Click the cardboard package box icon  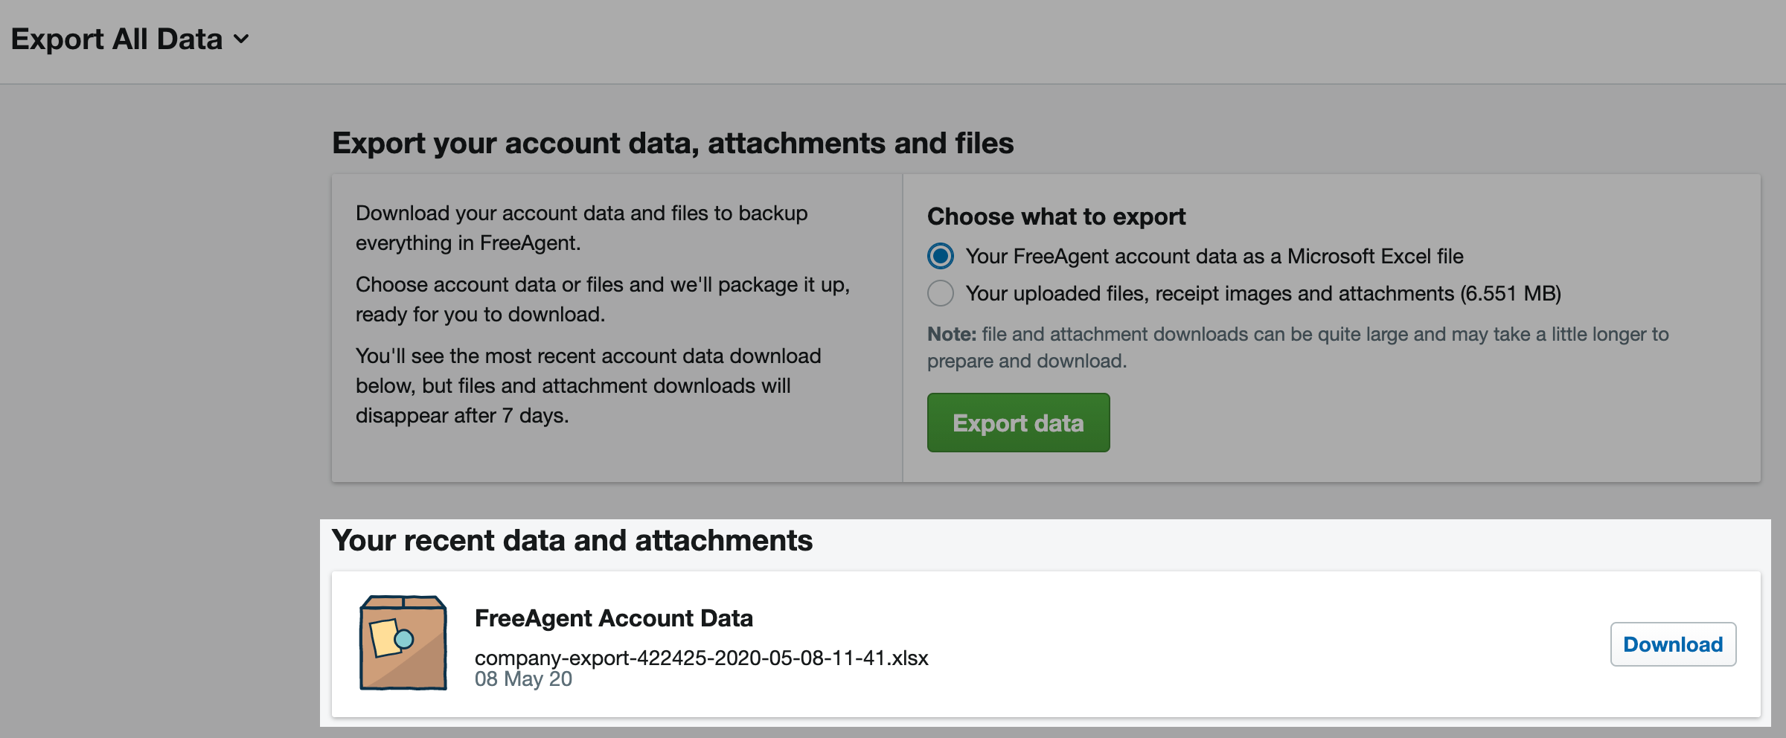[403, 643]
